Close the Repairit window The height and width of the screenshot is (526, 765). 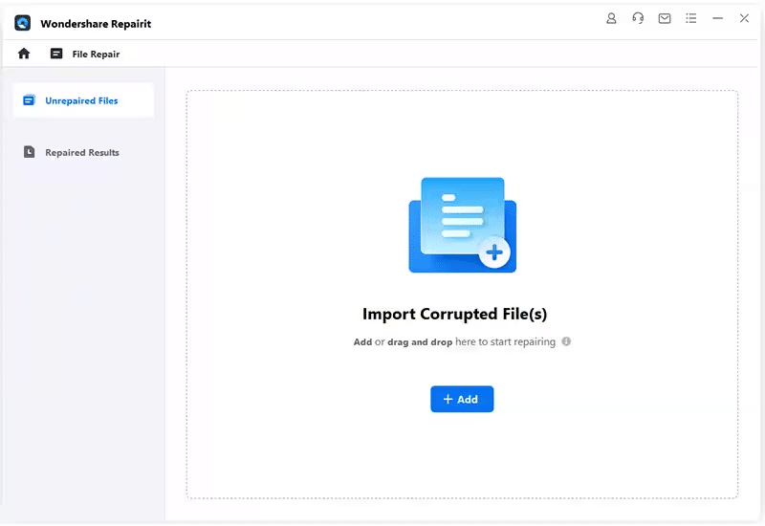point(744,18)
